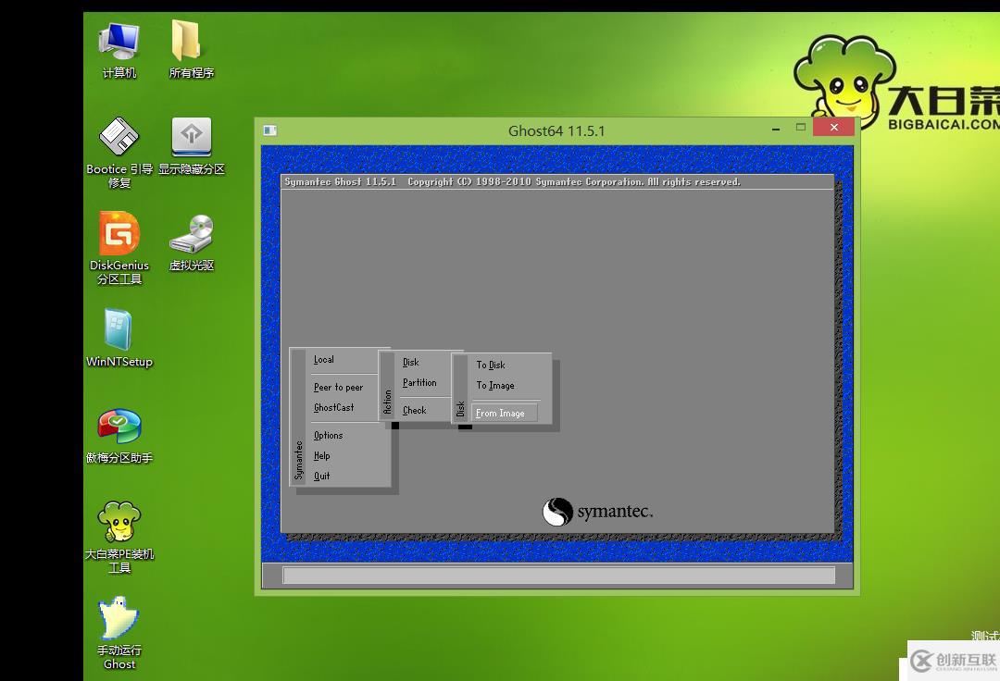This screenshot has height=681, width=1000.
Task: Launch the WinNTSetup icon
Action: click(x=119, y=339)
